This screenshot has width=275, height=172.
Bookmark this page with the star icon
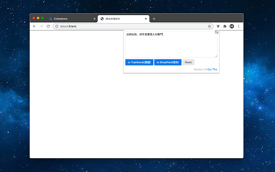209,26
